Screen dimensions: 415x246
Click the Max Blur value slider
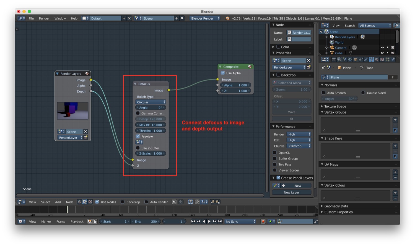click(151, 125)
